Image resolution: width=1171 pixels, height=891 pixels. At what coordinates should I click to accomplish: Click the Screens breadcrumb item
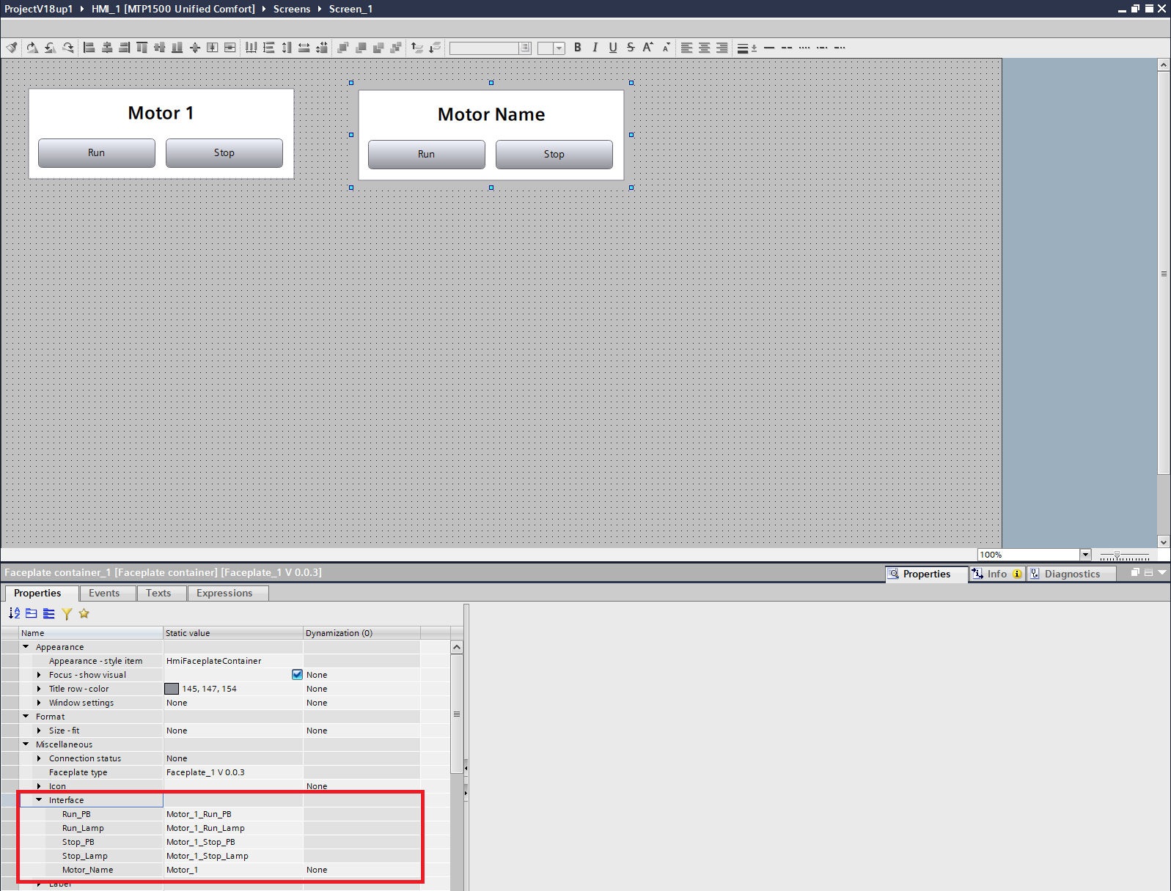[x=292, y=9]
